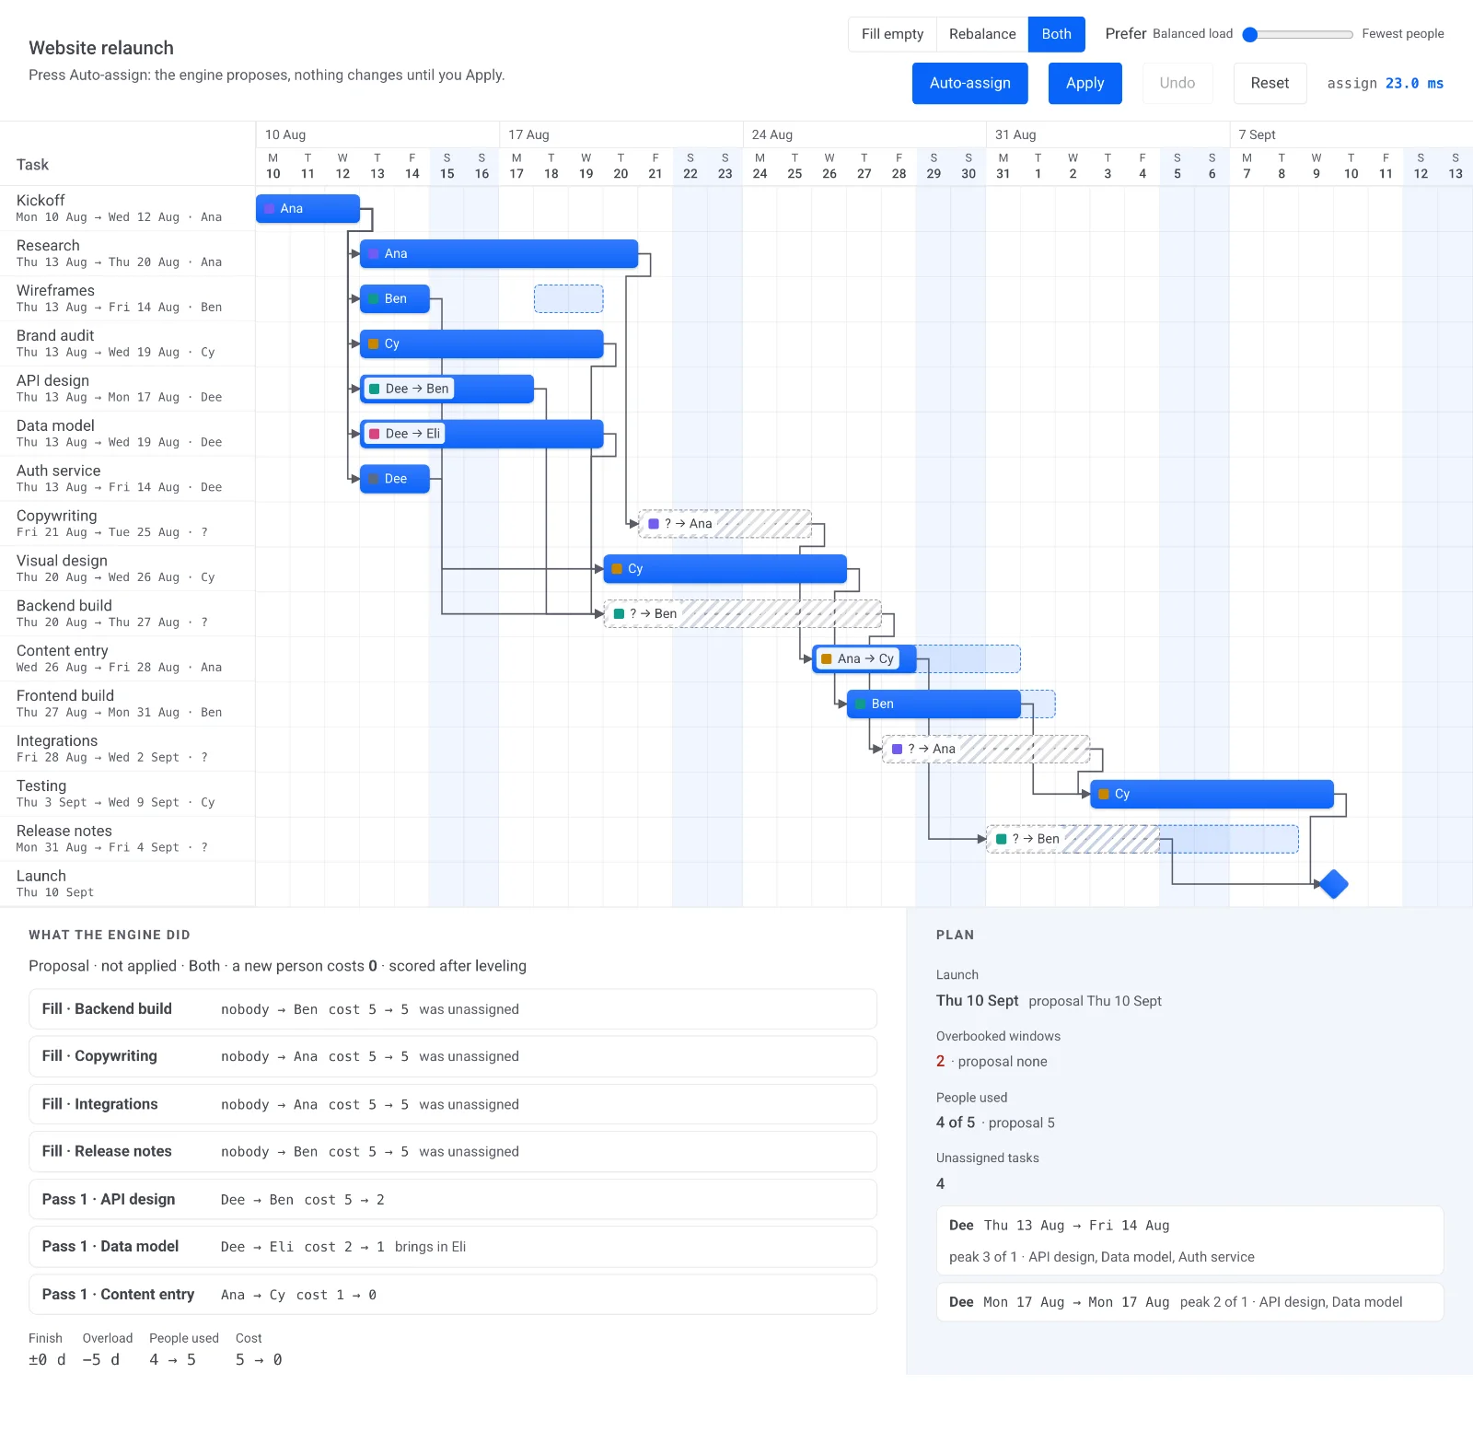This screenshot has height=1443, width=1473.
Task: Select the Auth service Dee bar
Action: click(395, 479)
